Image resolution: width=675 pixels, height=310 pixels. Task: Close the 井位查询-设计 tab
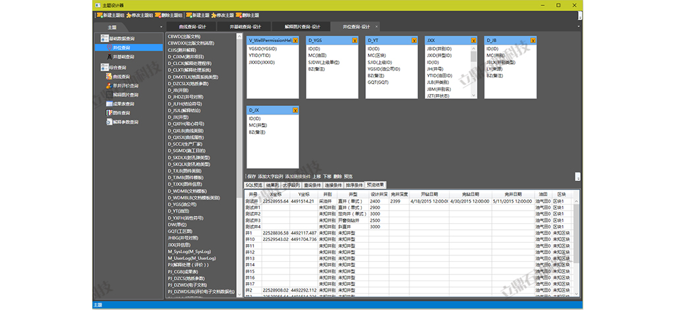click(376, 27)
